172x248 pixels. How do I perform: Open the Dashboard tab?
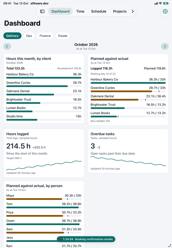[x=60, y=11]
